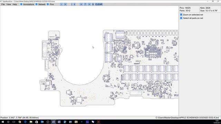Click the Parts: 3512 info text
The height and width of the screenshot is (124, 221).
pos(185,11)
